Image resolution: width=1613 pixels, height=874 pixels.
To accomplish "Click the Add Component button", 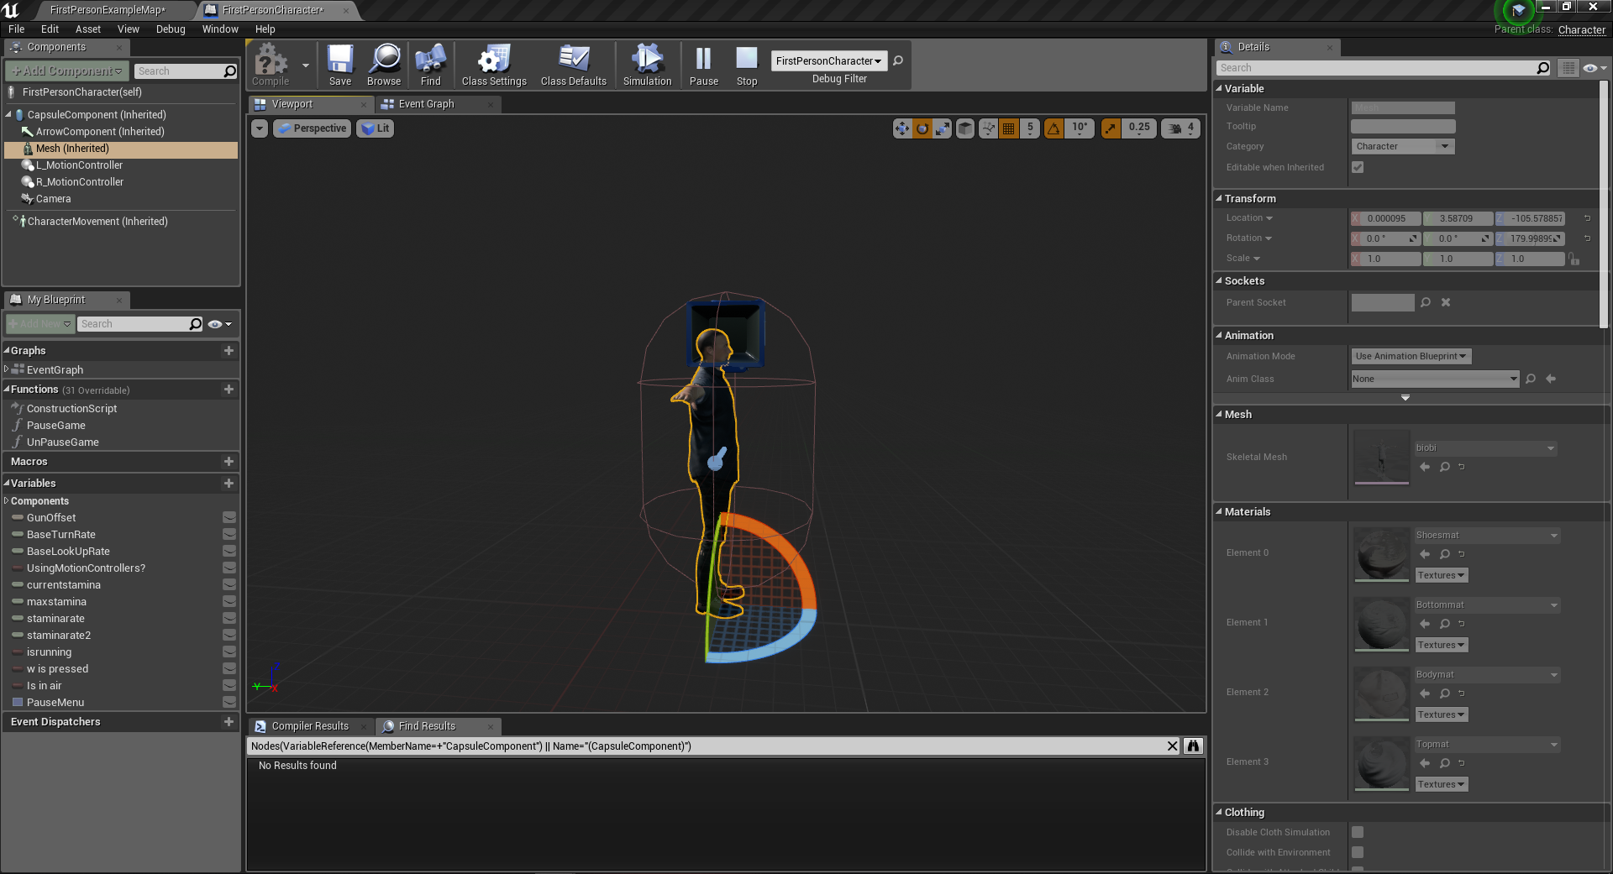I will click(67, 71).
